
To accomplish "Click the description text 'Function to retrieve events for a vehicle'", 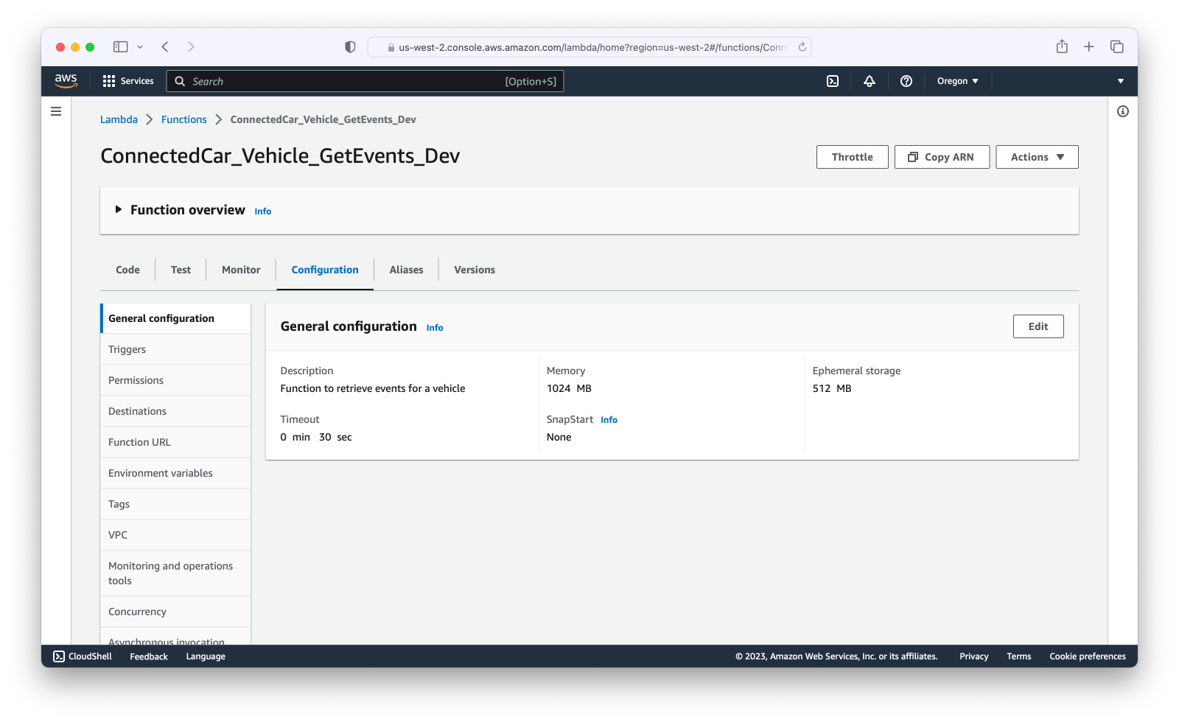I will [373, 388].
